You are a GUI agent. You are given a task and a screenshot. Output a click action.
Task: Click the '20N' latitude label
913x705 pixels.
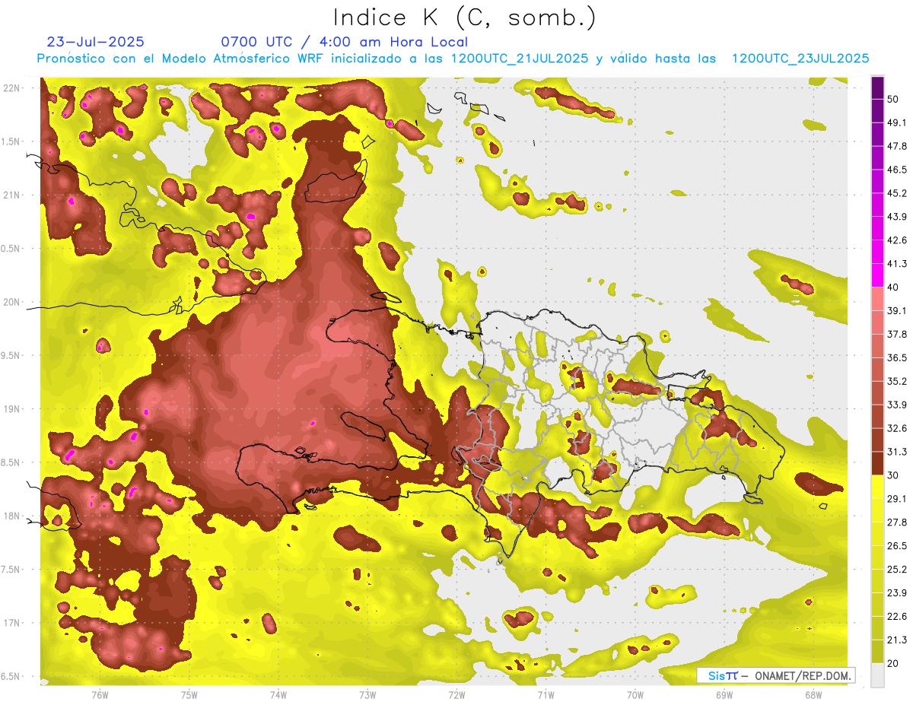pos(13,303)
